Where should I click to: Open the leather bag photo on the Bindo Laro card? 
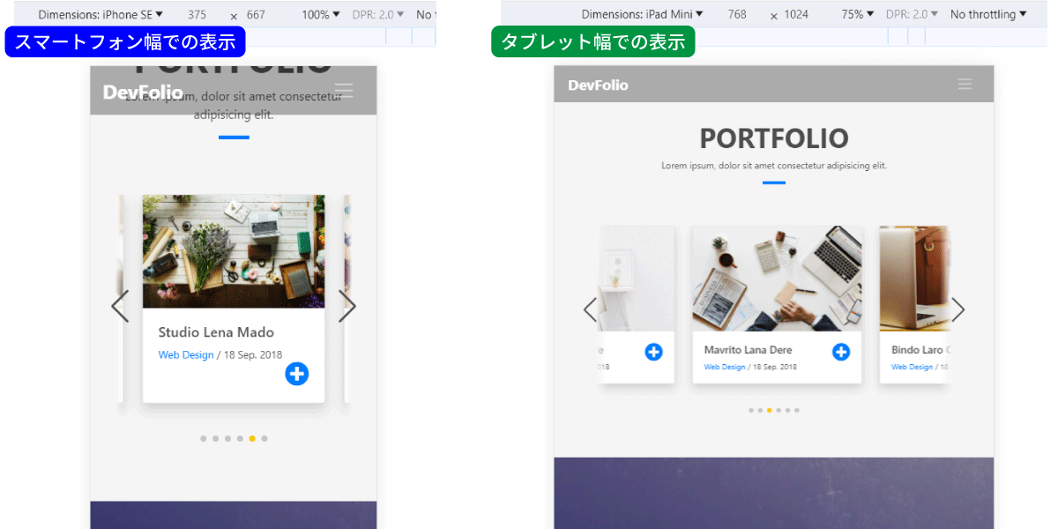click(x=914, y=279)
